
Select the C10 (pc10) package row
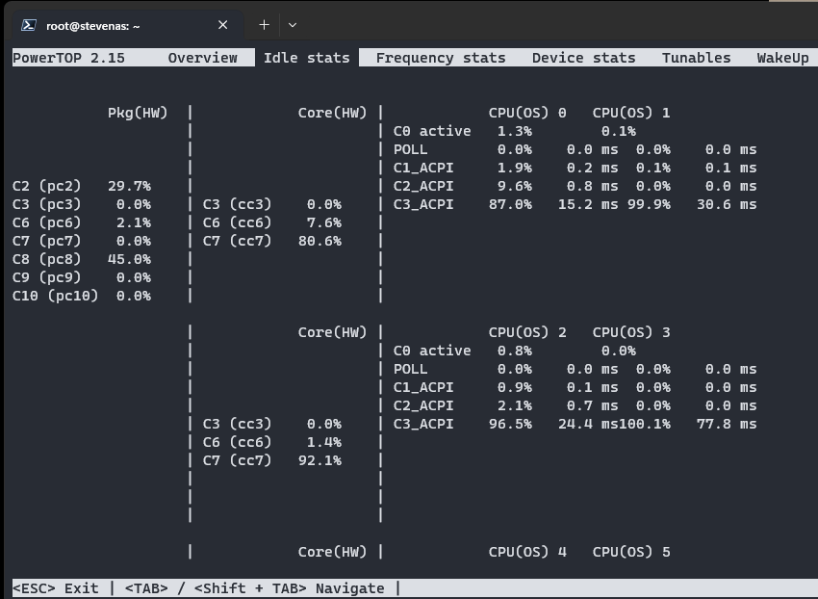coord(82,296)
